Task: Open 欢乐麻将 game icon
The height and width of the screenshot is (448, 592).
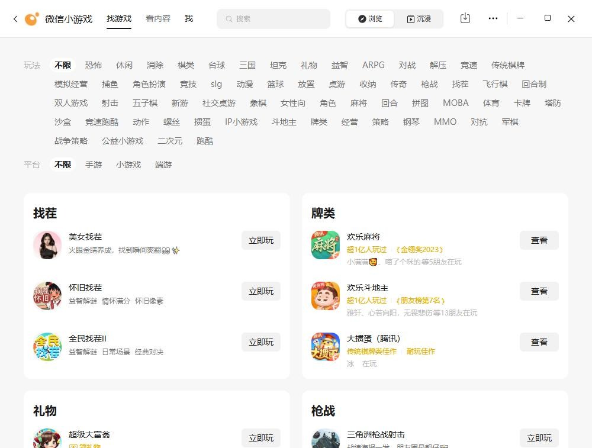Action: tap(326, 245)
